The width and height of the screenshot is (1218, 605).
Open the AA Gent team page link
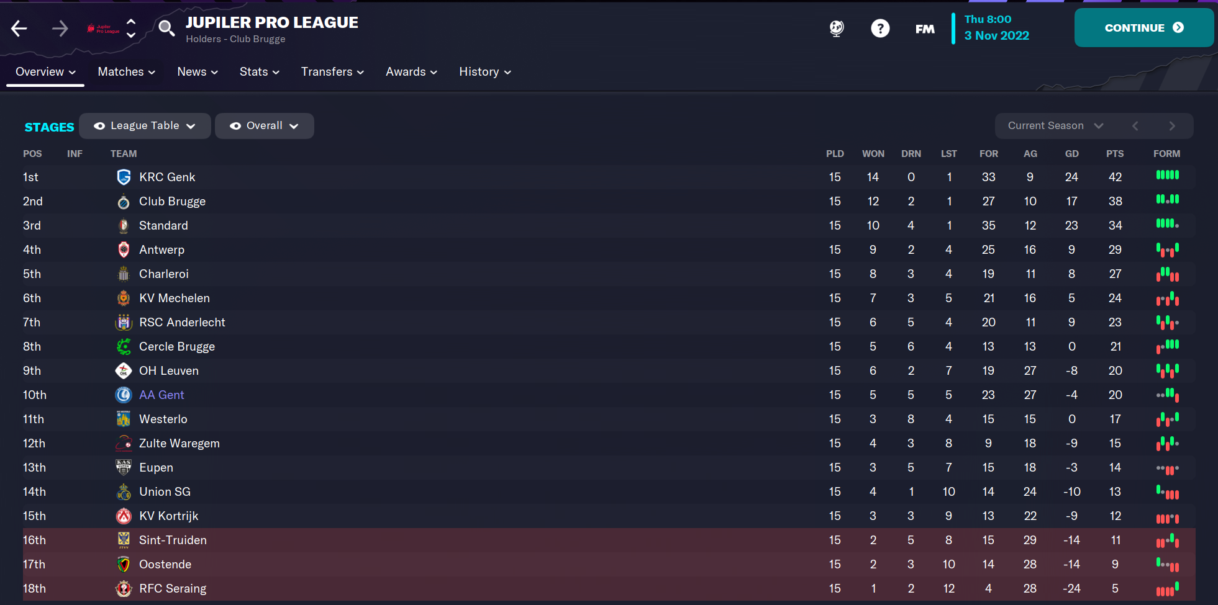click(x=161, y=395)
